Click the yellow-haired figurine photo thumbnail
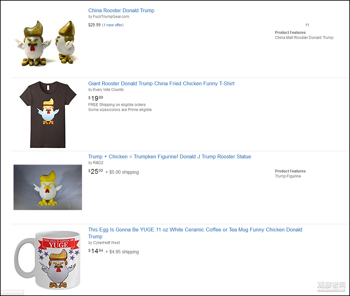Screen dimensions: 350x296 coord(48,187)
